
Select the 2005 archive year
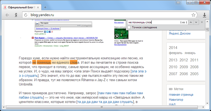194,74
